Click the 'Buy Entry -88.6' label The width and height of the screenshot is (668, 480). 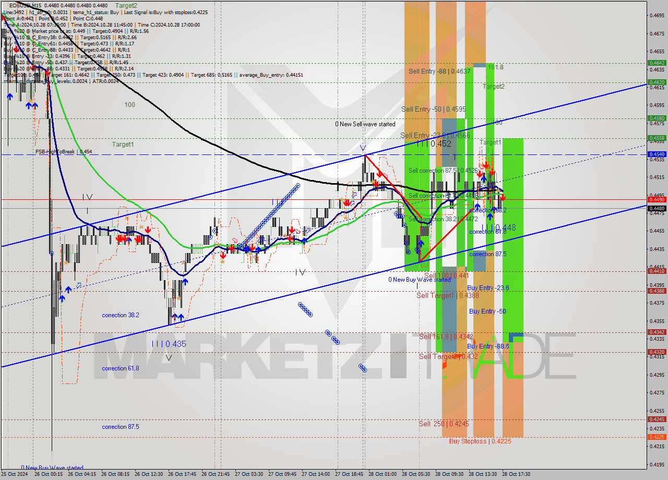488,346
